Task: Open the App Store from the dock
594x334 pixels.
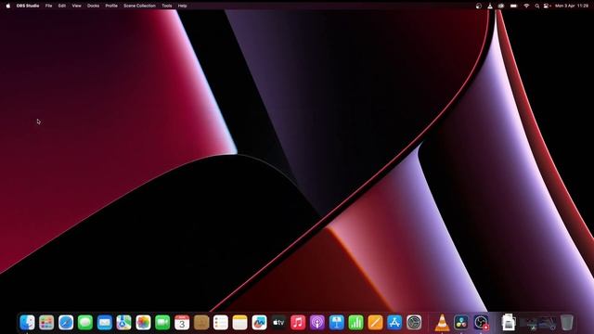Action: 394,323
